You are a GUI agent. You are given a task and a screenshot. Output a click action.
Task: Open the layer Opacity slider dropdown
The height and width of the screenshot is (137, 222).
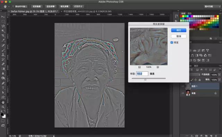[x=219, y=75]
